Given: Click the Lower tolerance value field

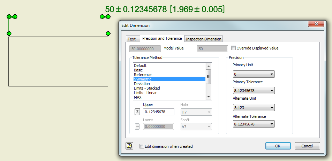Looking at the screenshot, I should coord(159,127).
